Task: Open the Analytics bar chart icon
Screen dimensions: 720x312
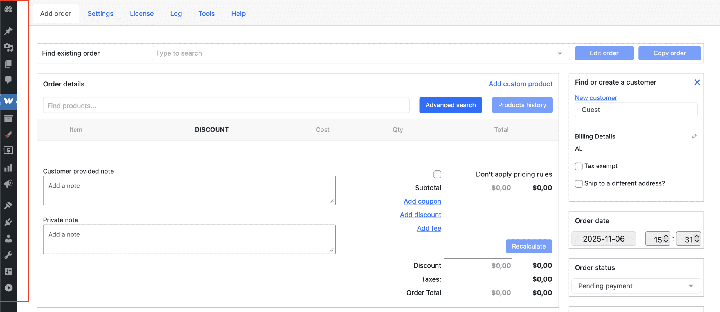Action: coord(8,168)
